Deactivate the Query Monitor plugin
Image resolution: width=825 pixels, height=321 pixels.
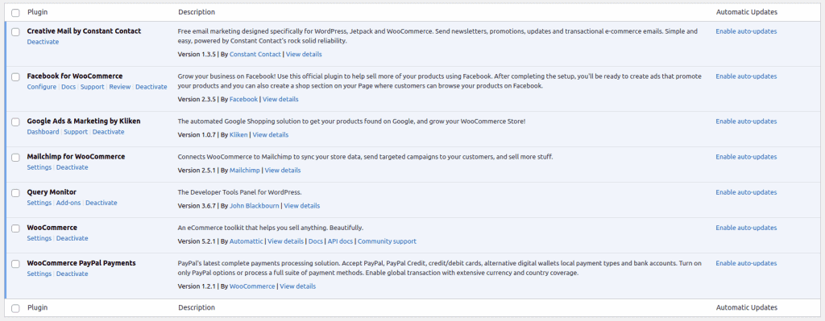click(102, 203)
